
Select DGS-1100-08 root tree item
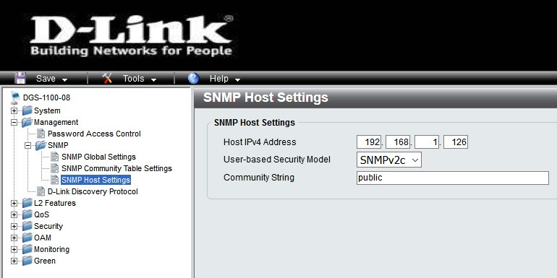click(x=46, y=97)
